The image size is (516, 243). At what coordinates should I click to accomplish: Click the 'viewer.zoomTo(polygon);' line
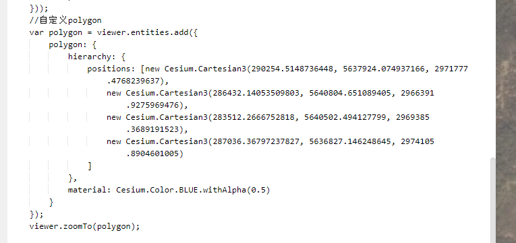pyautogui.click(x=84, y=226)
